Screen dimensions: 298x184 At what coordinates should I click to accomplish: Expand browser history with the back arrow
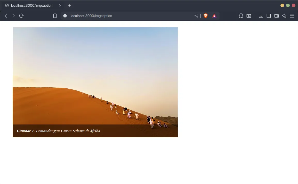coord(6,15)
